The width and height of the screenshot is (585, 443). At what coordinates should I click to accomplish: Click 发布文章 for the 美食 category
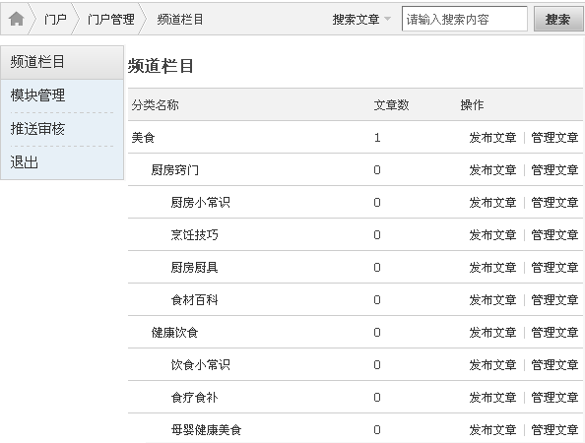click(x=492, y=138)
